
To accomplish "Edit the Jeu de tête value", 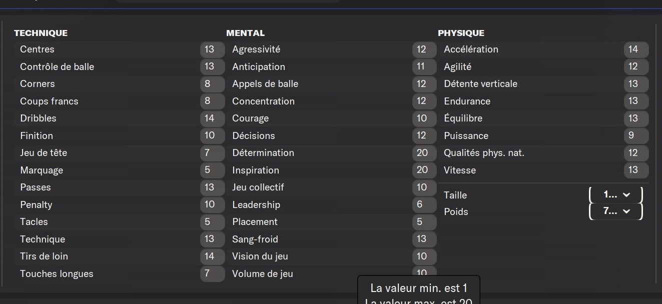I will tap(212, 153).
